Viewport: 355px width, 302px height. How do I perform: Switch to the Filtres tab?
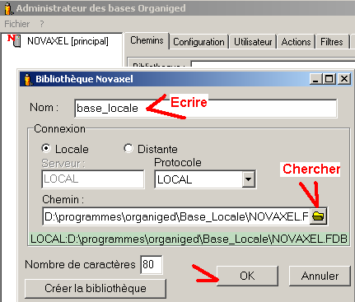click(332, 42)
